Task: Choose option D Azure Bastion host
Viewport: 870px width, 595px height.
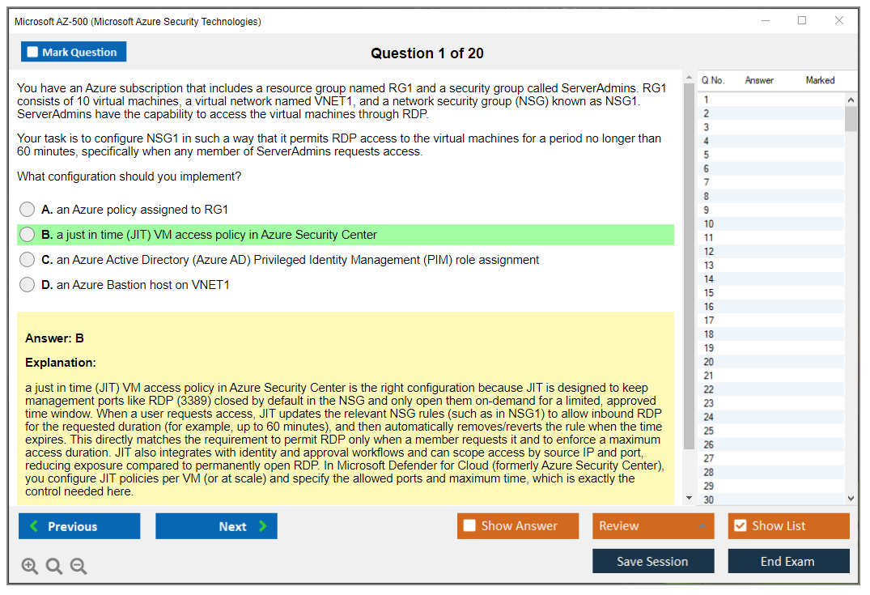Action: [x=28, y=285]
